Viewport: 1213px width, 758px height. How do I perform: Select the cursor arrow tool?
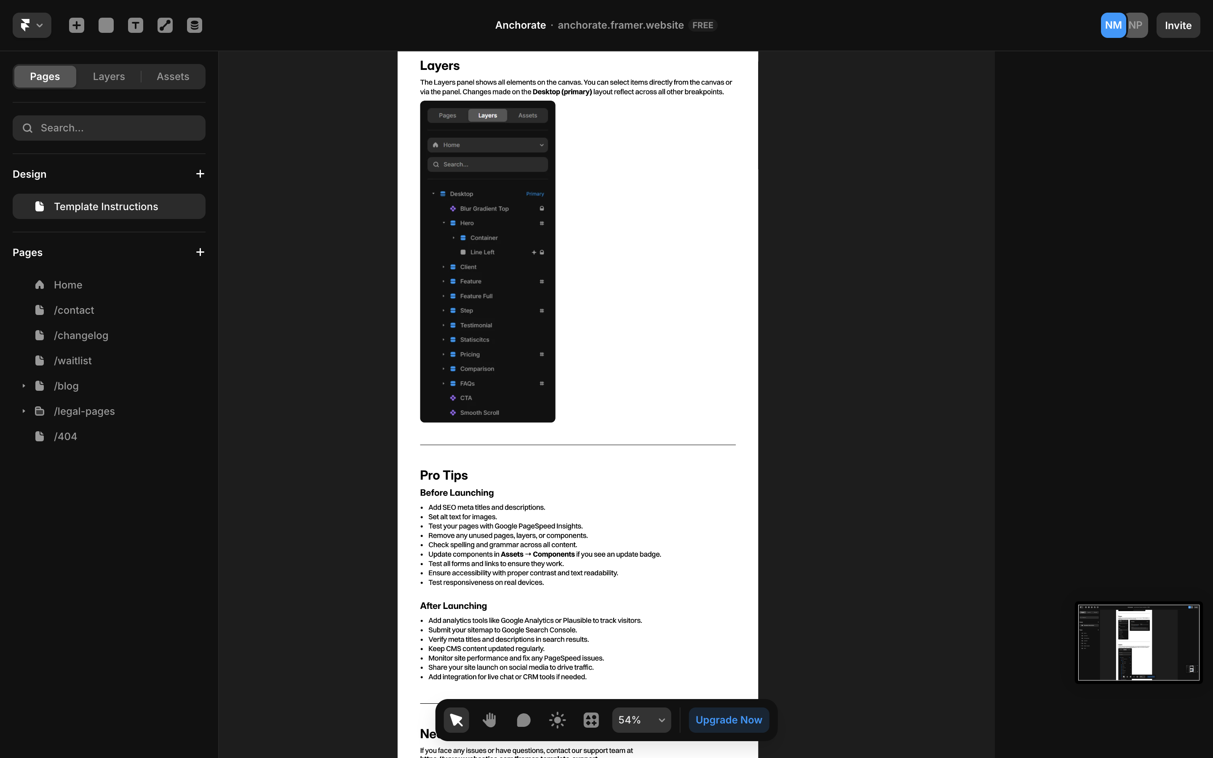(x=456, y=719)
